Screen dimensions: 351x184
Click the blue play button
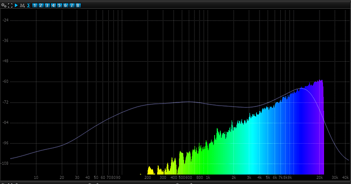point(16,5)
